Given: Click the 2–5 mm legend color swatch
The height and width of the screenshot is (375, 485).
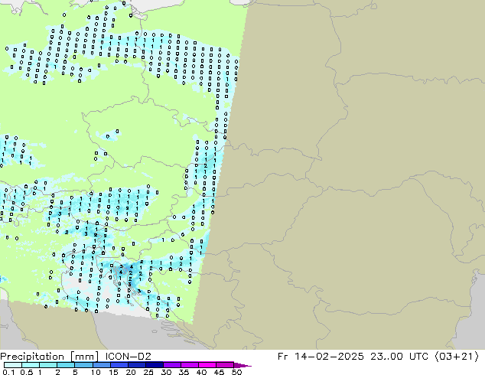Looking at the screenshot, I should pyautogui.click(x=66, y=365).
